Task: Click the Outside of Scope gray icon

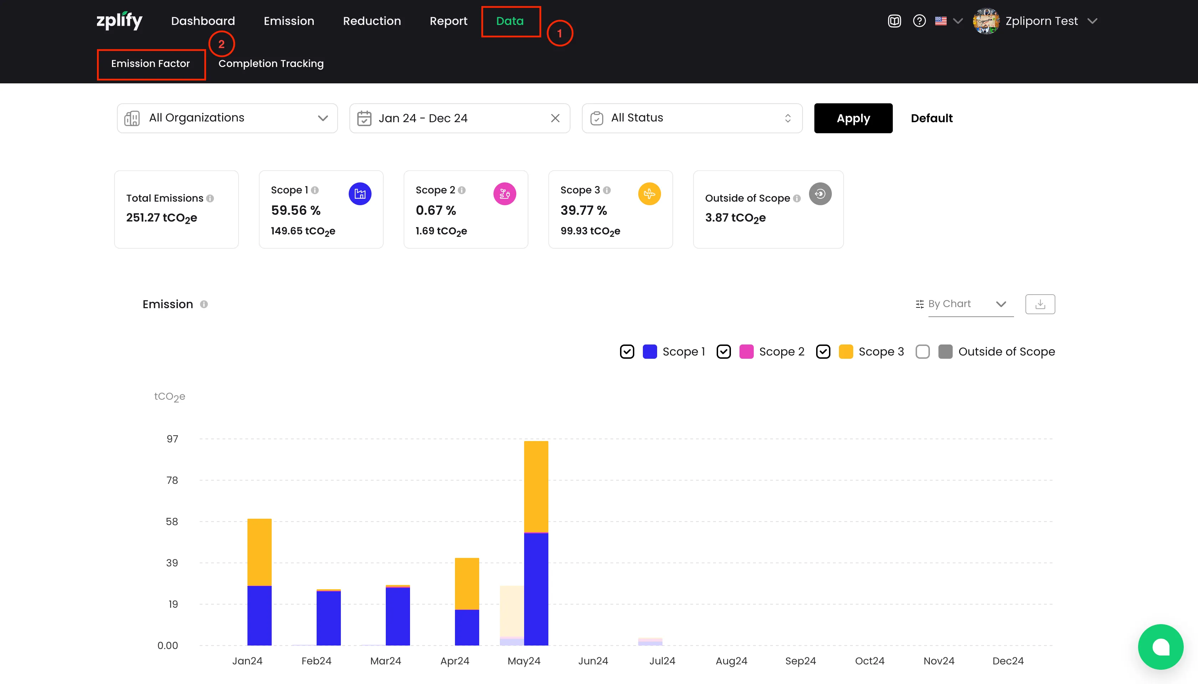Action: pyautogui.click(x=820, y=193)
